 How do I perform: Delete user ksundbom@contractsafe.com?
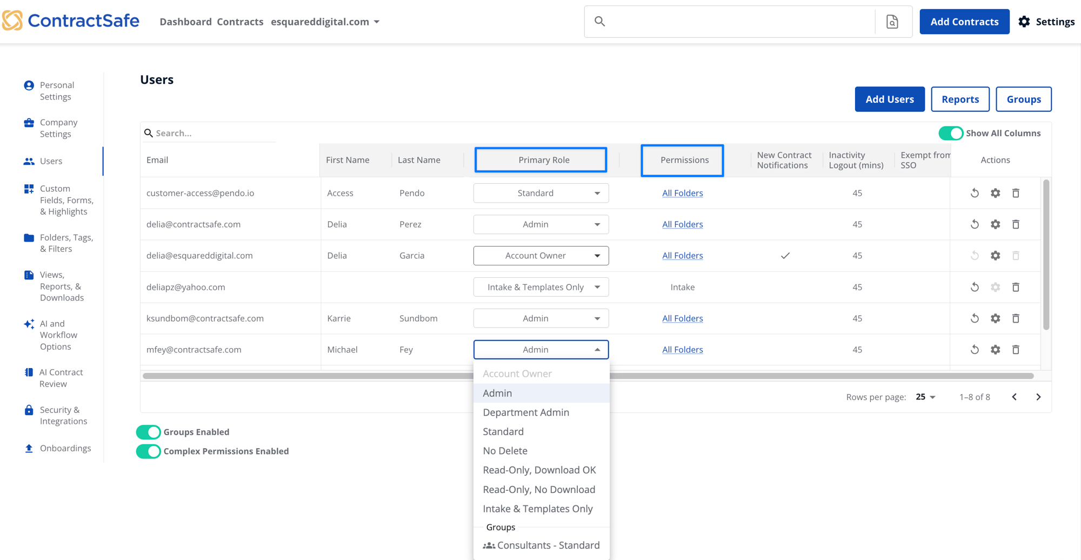click(1016, 318)
